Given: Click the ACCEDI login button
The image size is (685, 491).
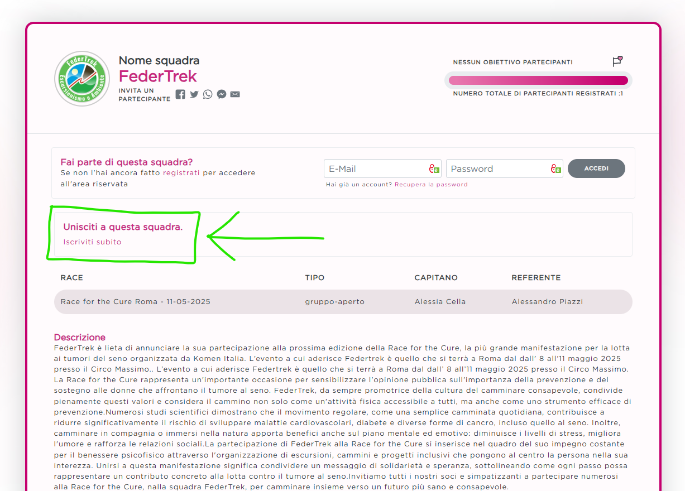Looking at the screenshot, I should coord(596,169).
